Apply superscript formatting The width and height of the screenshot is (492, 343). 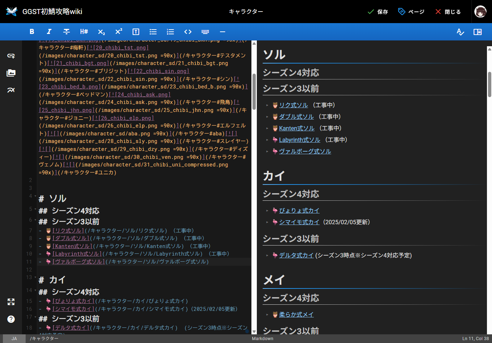click(118, 32)
